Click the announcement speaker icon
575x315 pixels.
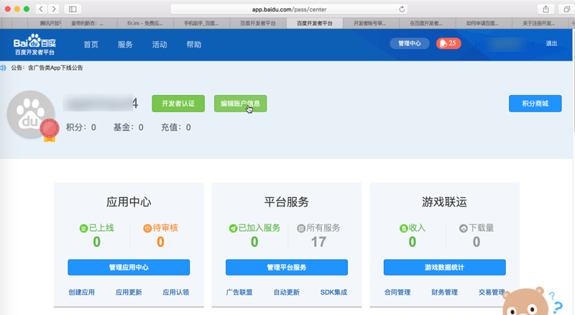coord(4,68)
